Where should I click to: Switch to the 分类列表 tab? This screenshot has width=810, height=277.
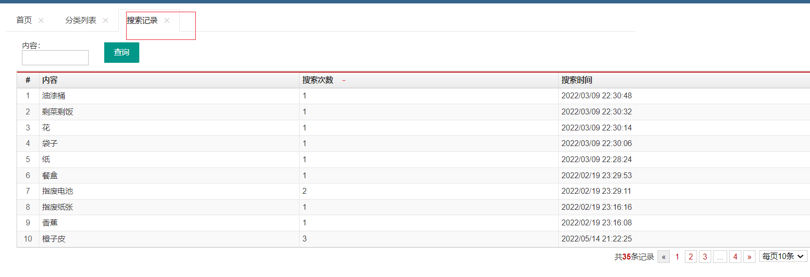pos(80,20)
